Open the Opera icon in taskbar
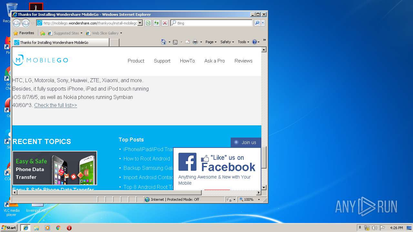The height and width of the screenshot is (232, 413). (x=69, y=228)
